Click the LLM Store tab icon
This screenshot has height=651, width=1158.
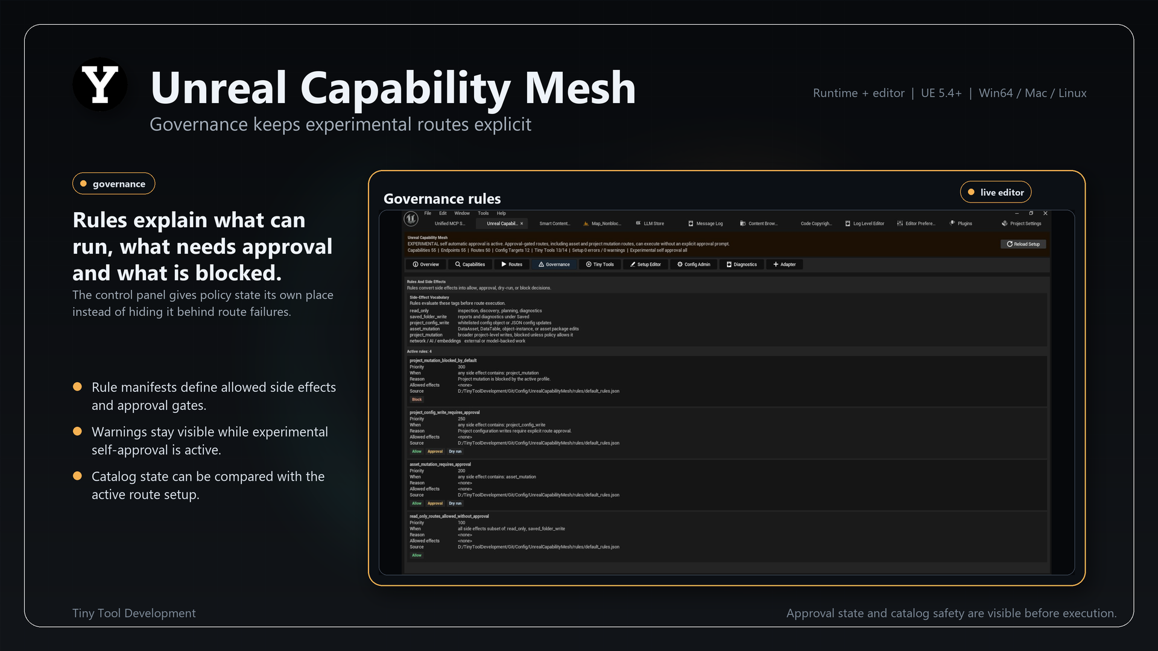pyautogui.click(x=638, y=224)
